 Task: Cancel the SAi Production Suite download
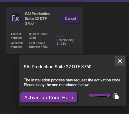pyautogui.click(x=70, y=18)
